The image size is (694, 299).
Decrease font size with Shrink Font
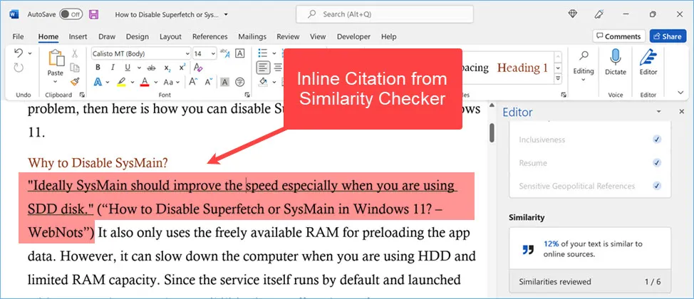coord(209,82)
